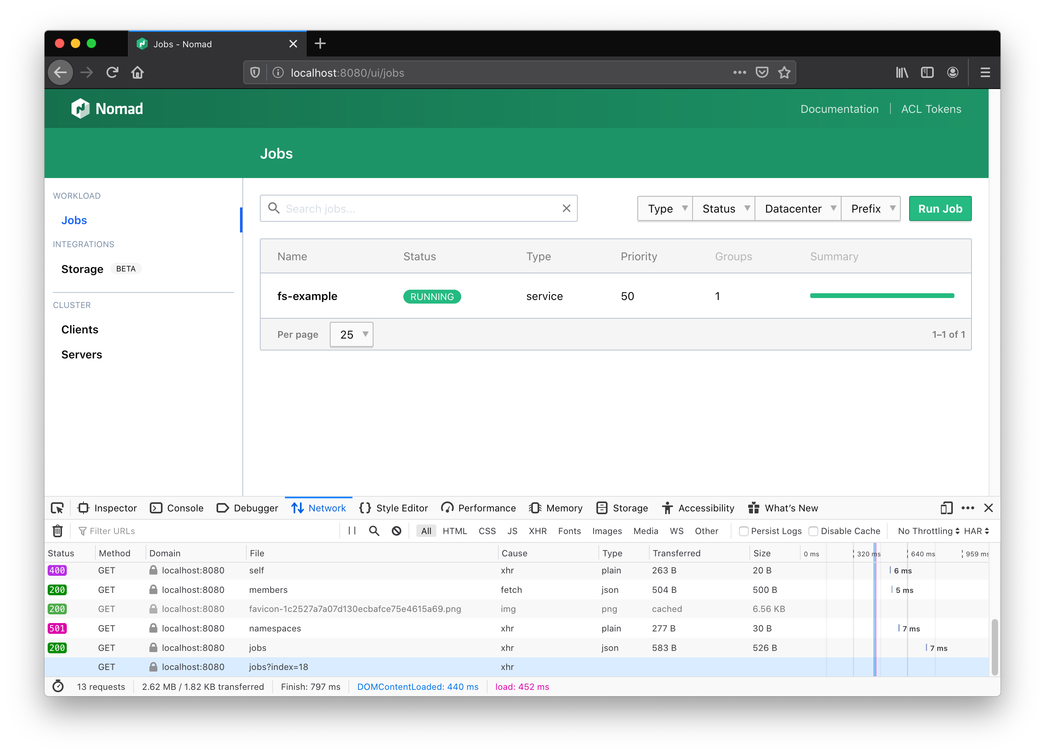The image size is (1045, 755).
Task: Open the network search magnifier icon
Action: pyautogui.click(x=374, y=531)
